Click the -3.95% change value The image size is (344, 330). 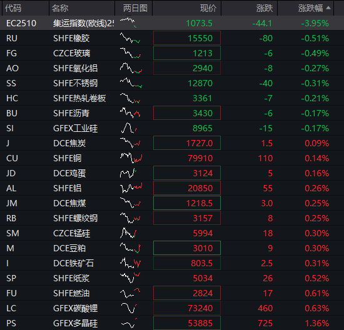click(315, 23)
